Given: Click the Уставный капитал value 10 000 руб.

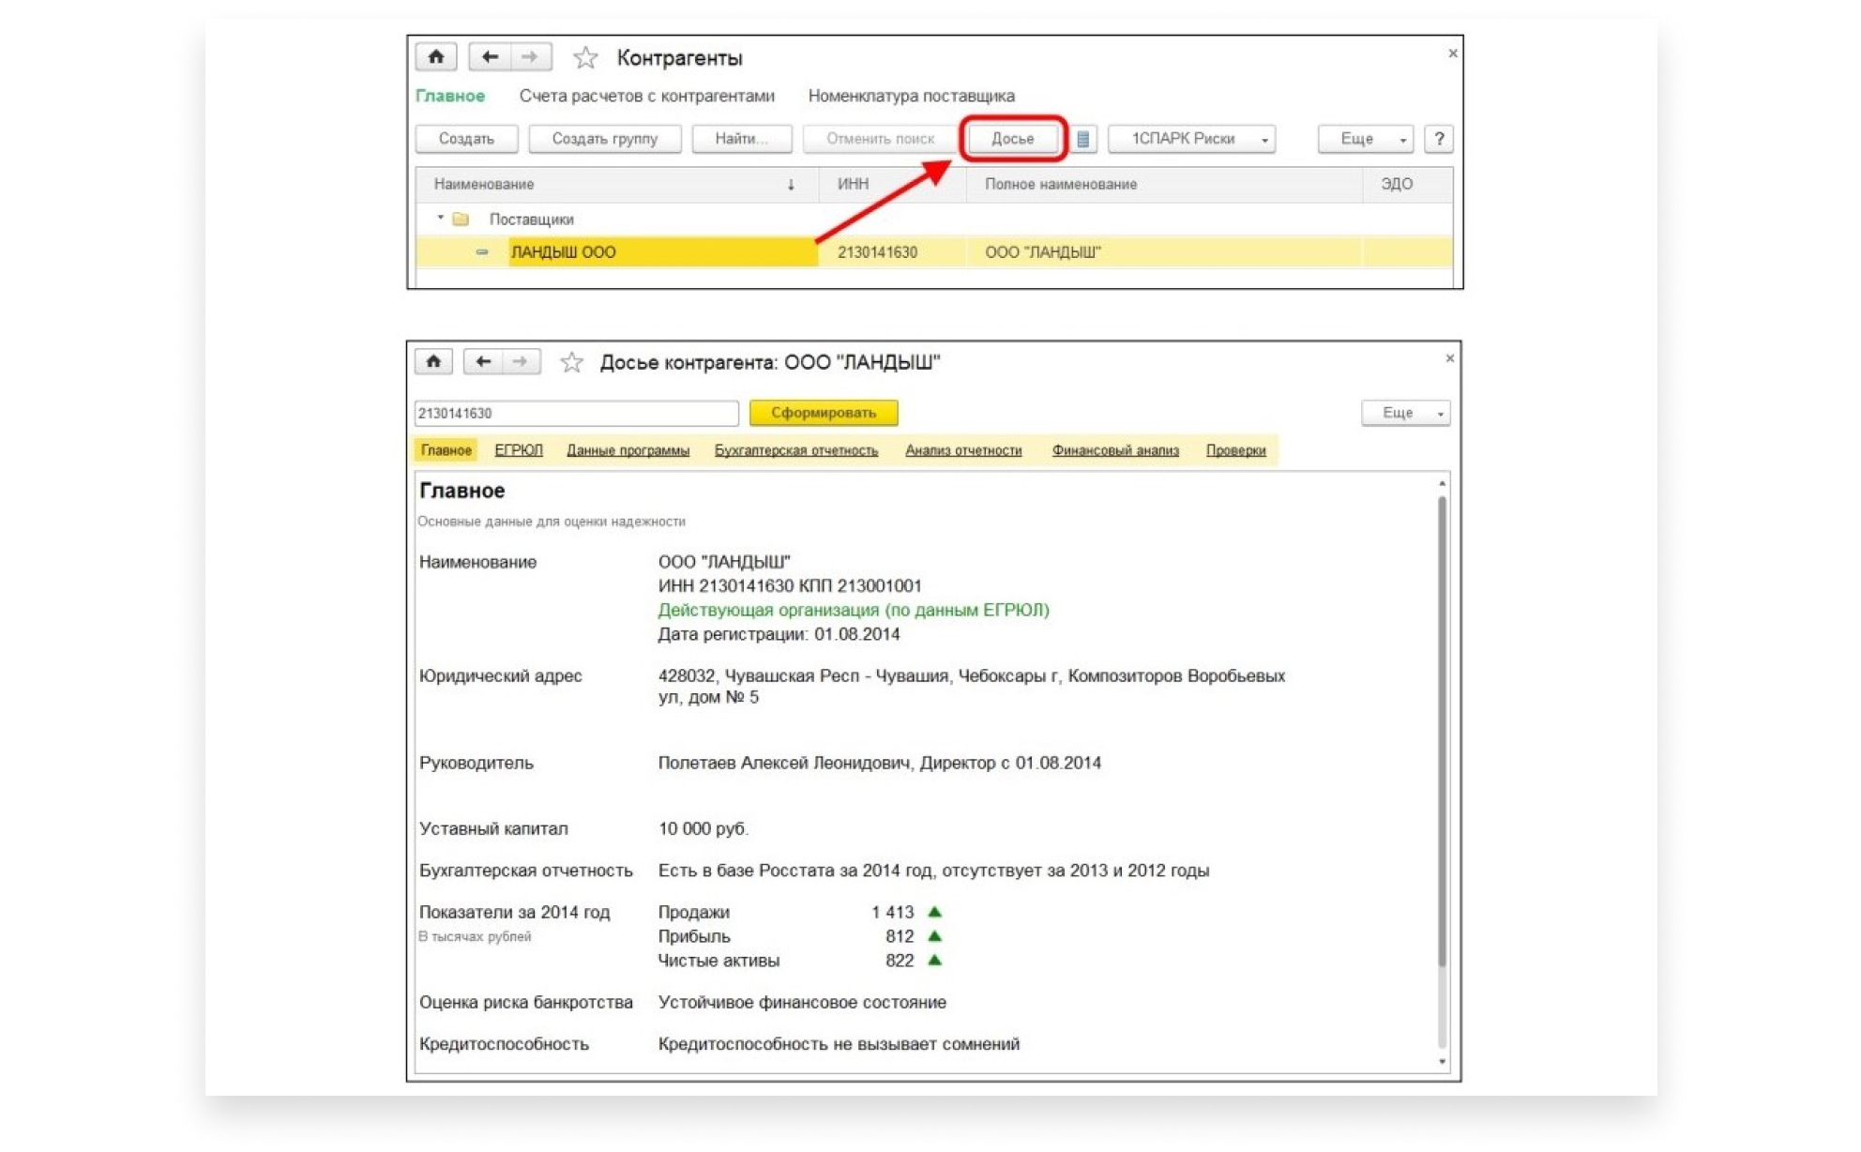Looking at the screenshot, I should point(704,828).
